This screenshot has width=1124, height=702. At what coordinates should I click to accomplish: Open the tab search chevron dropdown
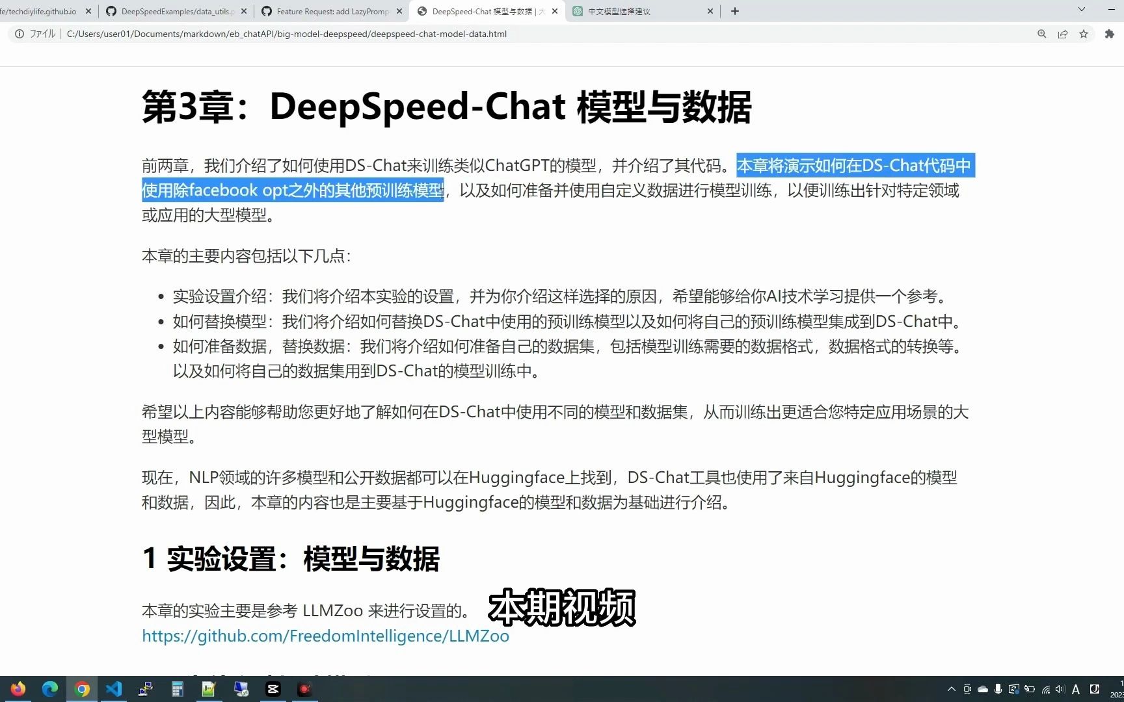point(1082,10)
